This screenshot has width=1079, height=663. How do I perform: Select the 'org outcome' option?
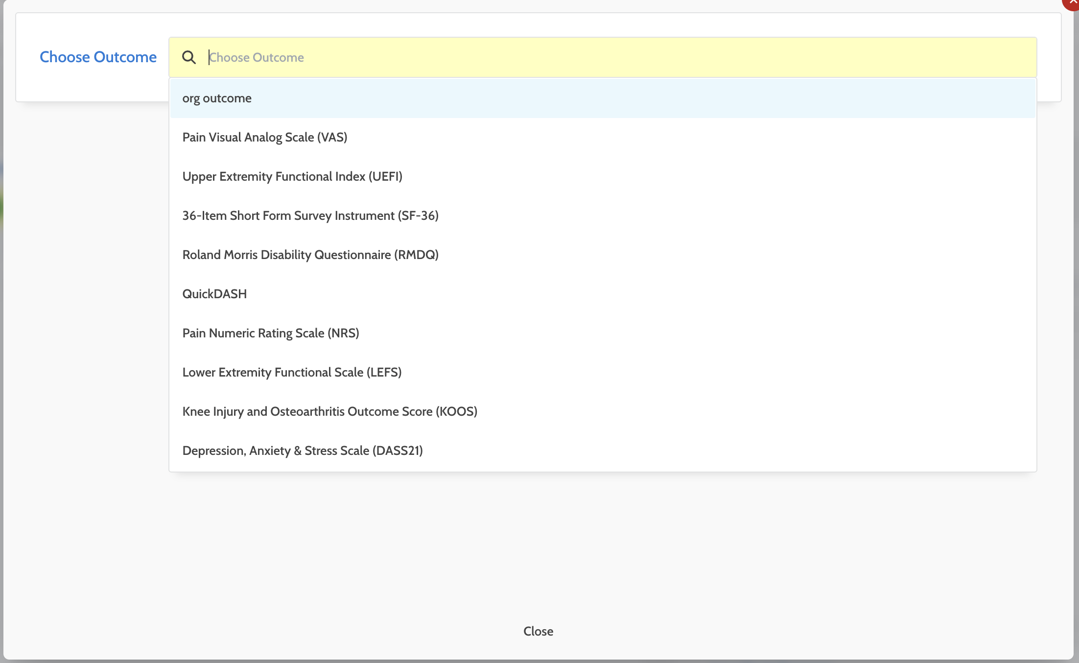point(217,98)
